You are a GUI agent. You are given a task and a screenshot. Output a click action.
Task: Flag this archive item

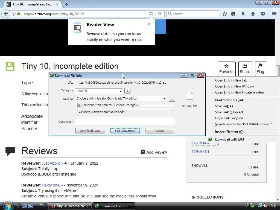click(x=260, y=69)
